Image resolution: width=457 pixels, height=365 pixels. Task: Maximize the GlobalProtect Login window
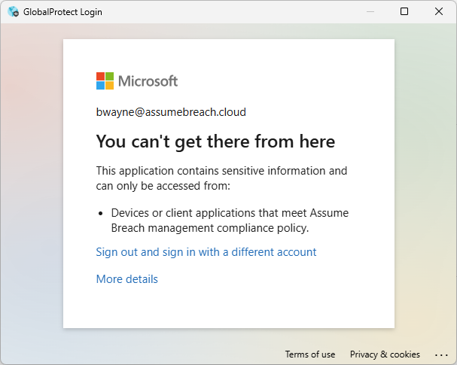tap(404, 11)
